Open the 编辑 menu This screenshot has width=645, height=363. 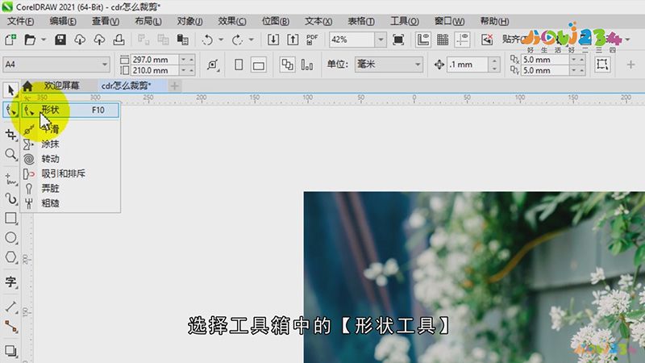tap(63, 21)
